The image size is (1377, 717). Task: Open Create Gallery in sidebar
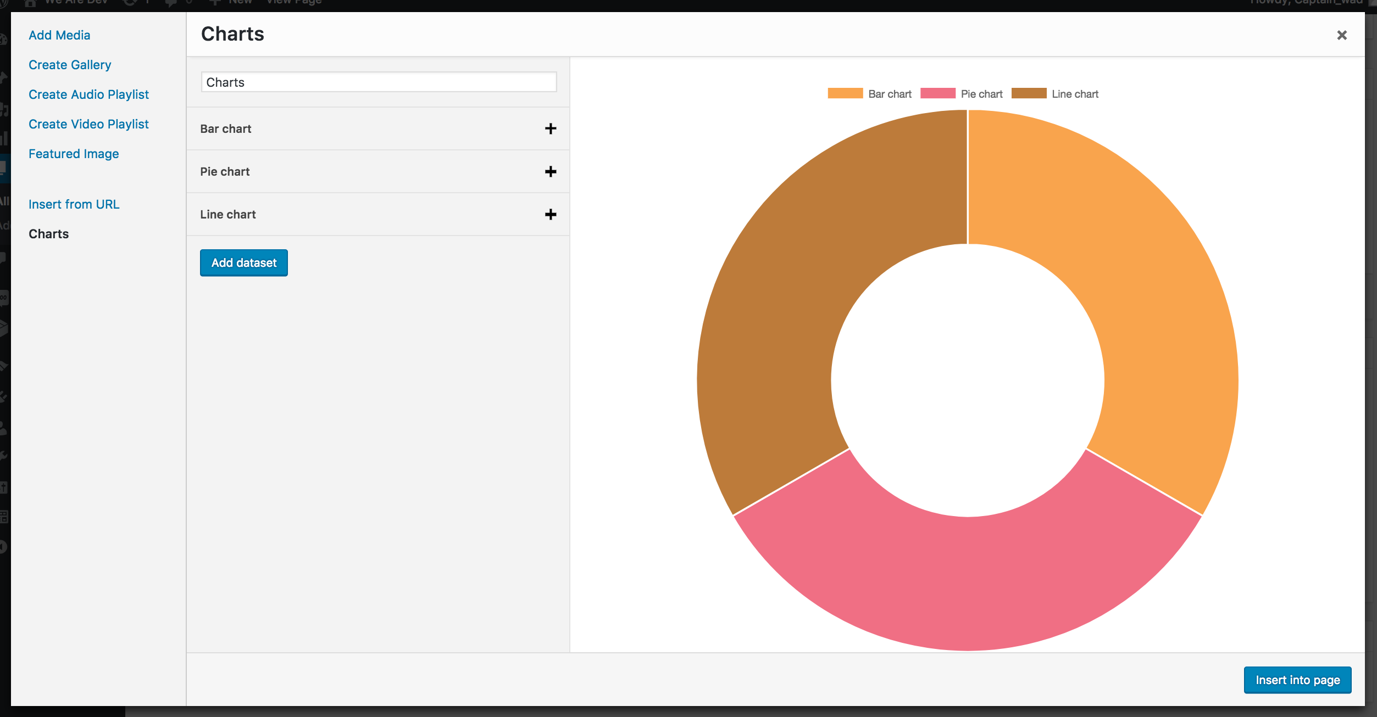coord(70,65)
